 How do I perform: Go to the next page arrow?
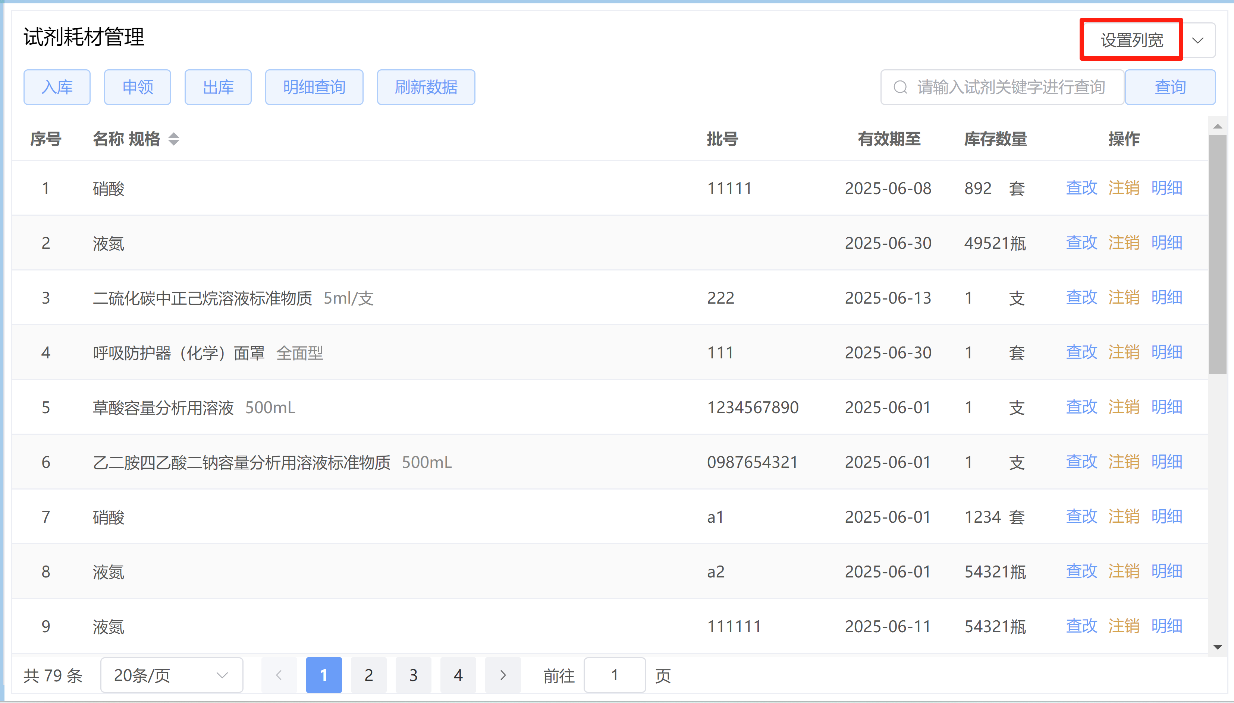click(x=502, y=675)
